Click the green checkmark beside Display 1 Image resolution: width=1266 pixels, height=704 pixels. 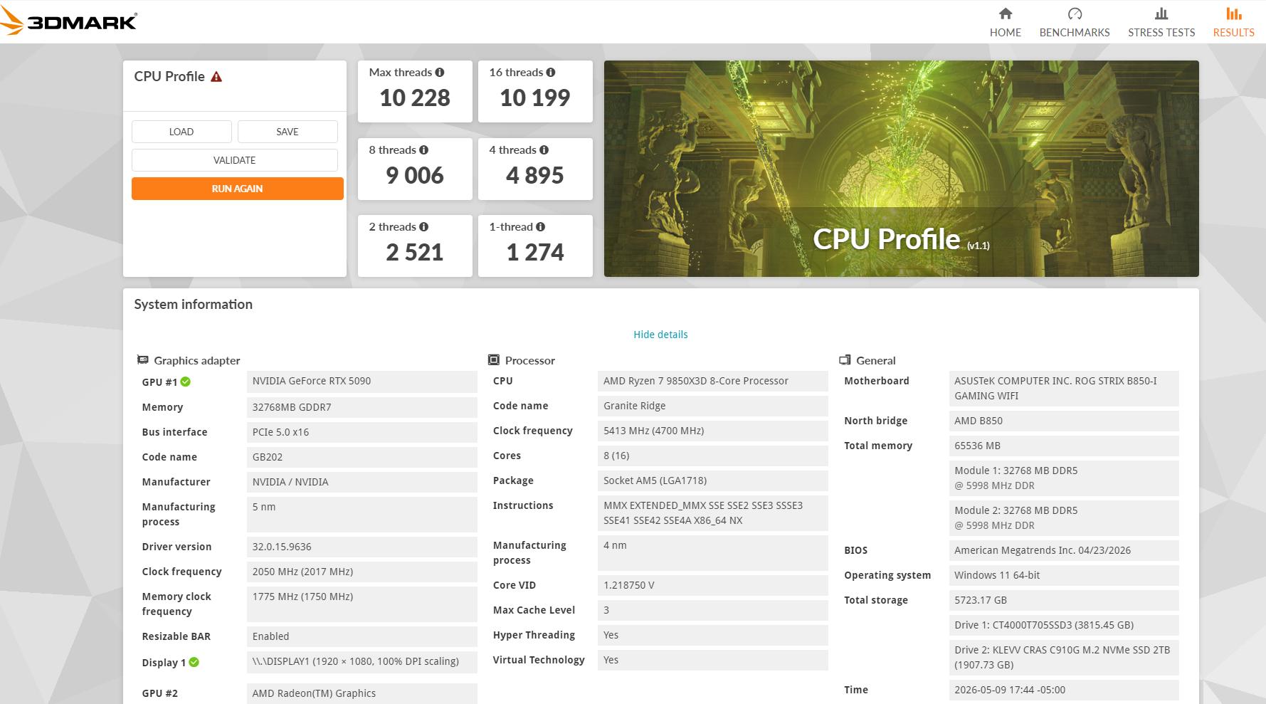click(194, 663)
